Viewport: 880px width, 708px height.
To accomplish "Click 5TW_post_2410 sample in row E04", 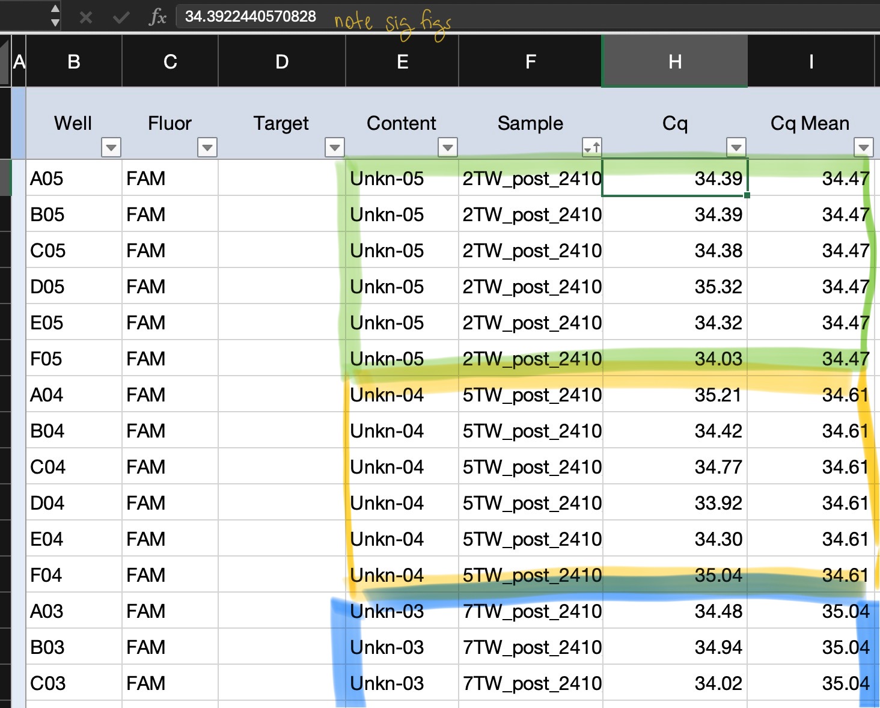I will 531,539.
